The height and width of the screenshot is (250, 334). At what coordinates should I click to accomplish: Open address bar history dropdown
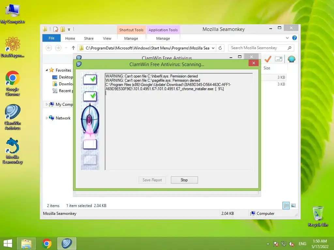pos(213,48)
